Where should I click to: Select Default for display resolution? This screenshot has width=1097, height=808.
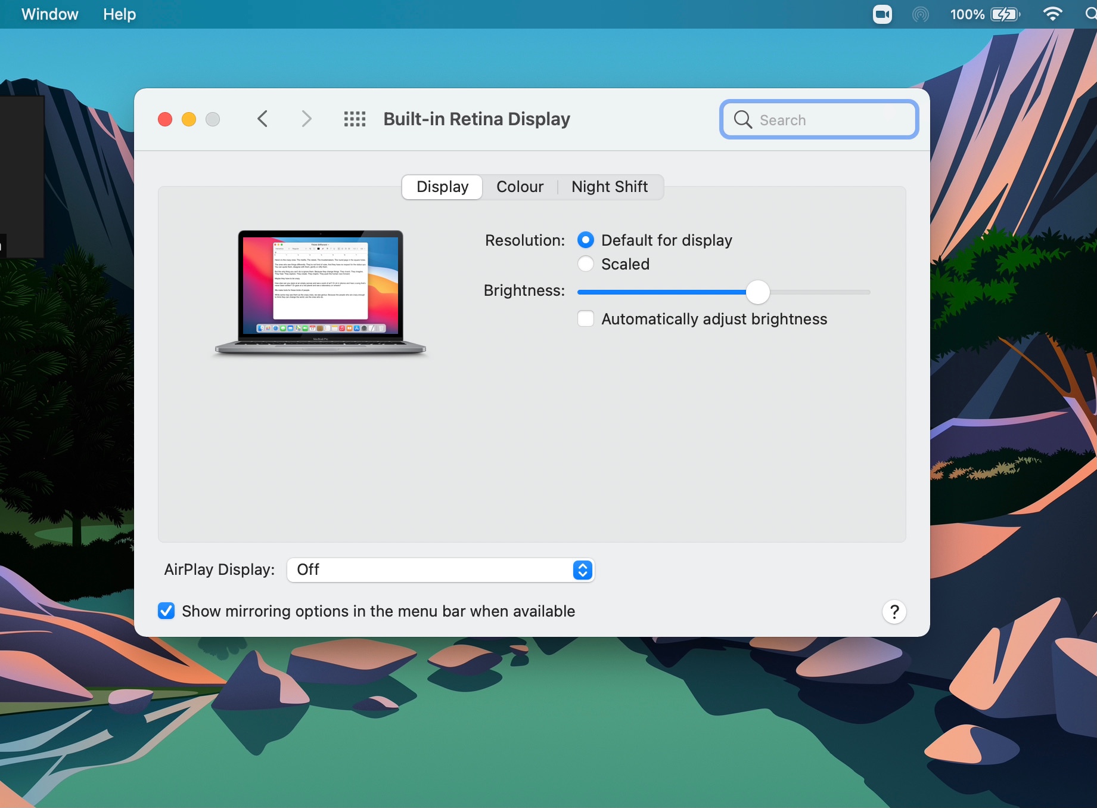(x=586, y=240)
